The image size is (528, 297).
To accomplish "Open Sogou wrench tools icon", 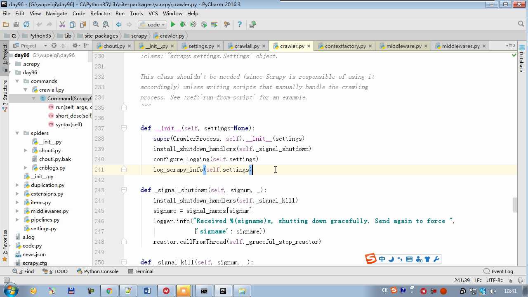I will [x=436, y=259].
